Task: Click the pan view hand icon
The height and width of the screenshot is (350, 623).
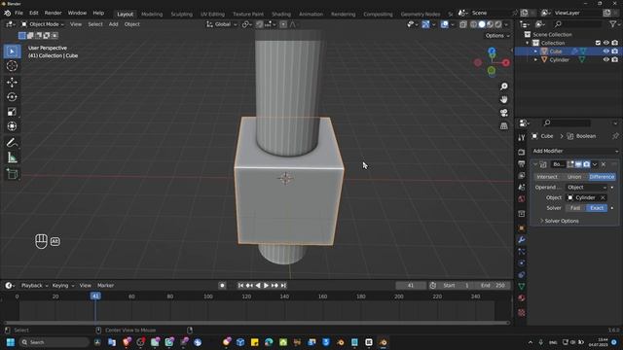Action: click(504, 99)
